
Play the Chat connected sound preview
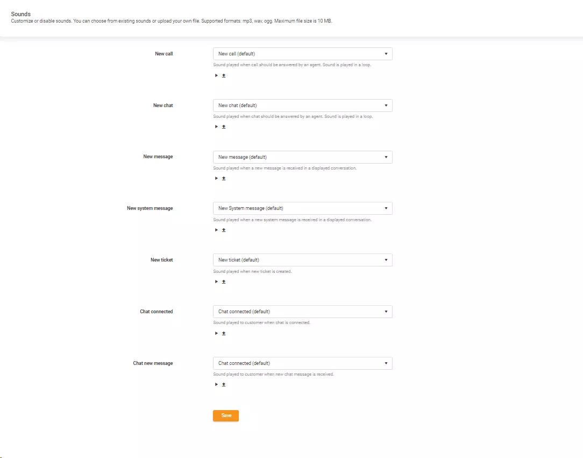[x=216, y=333]
